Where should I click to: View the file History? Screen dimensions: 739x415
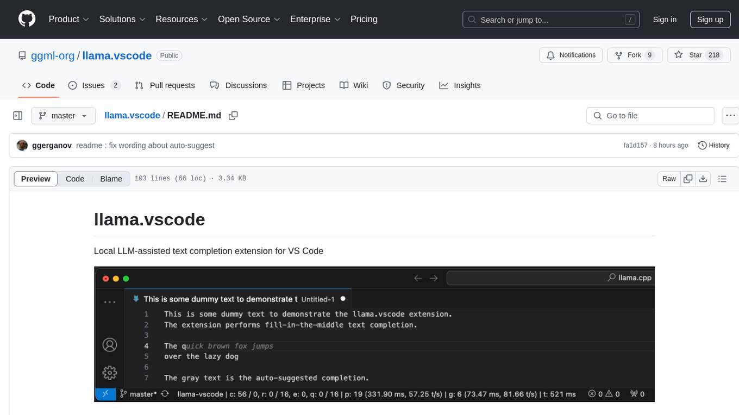(x=713, y=146)
